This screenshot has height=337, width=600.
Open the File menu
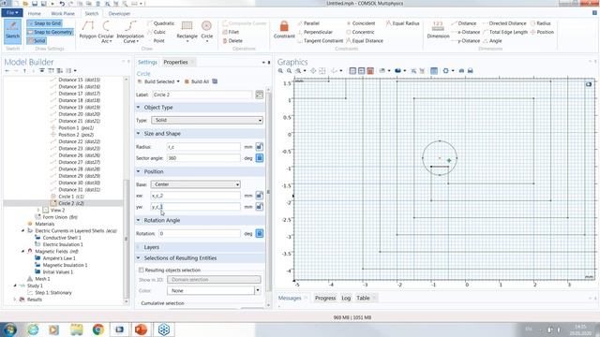12,13
